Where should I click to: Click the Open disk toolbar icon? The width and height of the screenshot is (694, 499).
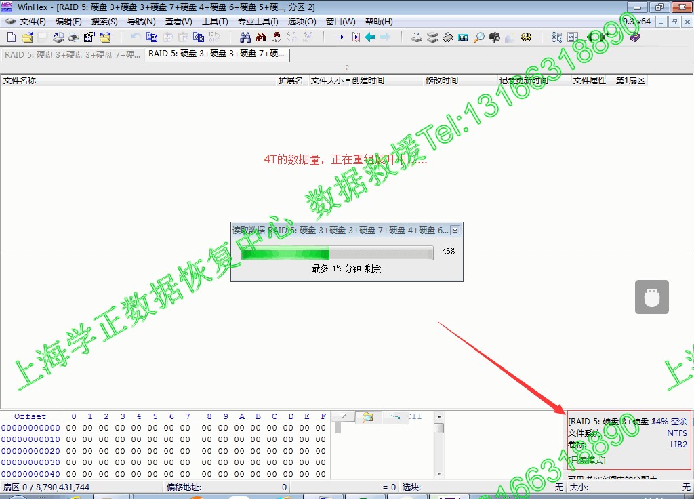point(417,37)
